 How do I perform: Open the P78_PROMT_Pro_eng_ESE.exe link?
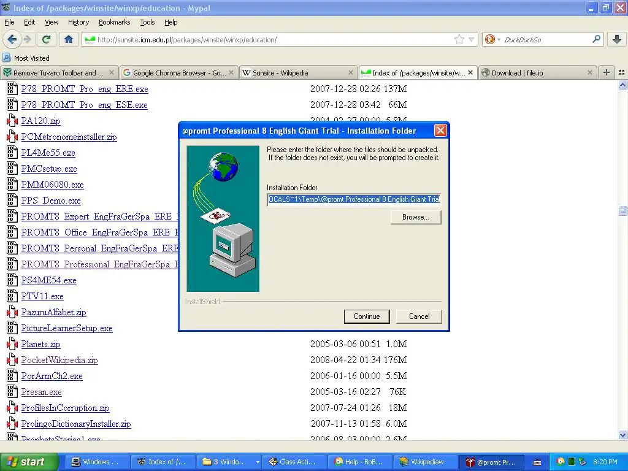pyautogui.click(x=84, y=105)
